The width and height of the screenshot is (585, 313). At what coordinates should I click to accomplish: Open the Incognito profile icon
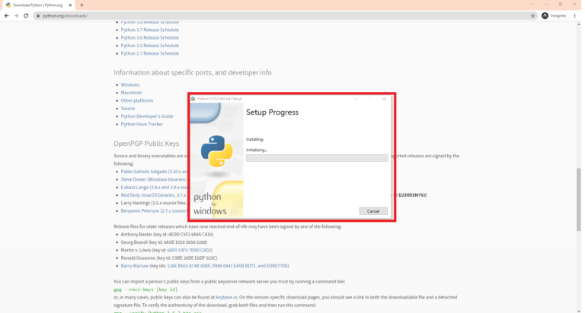[545, 15]
